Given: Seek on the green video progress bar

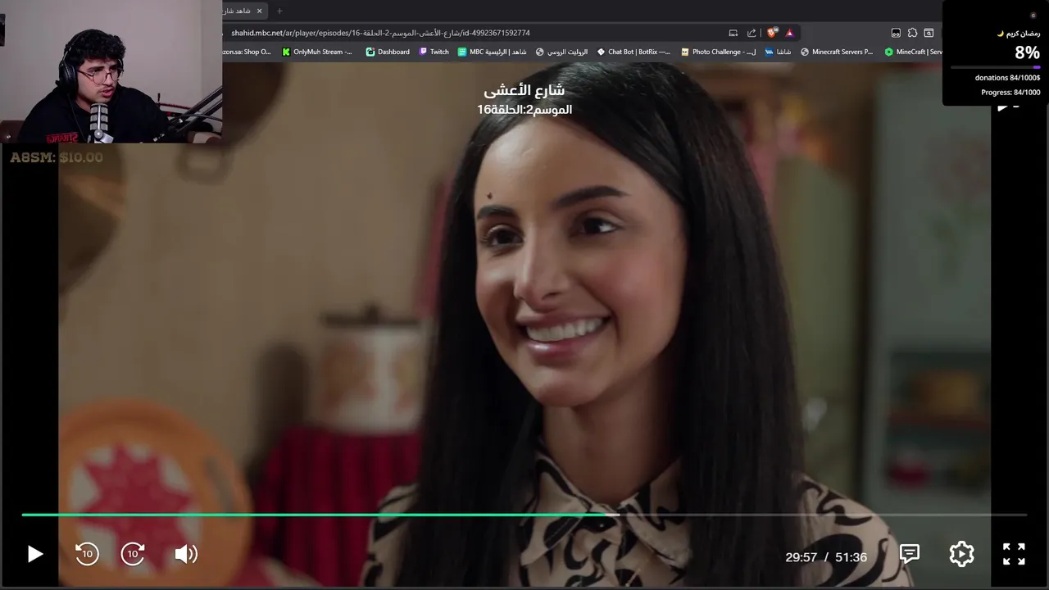Looking at the screenshot, I should coord(524,515).
